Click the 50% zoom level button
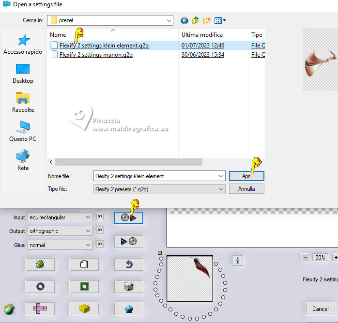The height and width of the screenshot is (323, 338). click(320, 257)
